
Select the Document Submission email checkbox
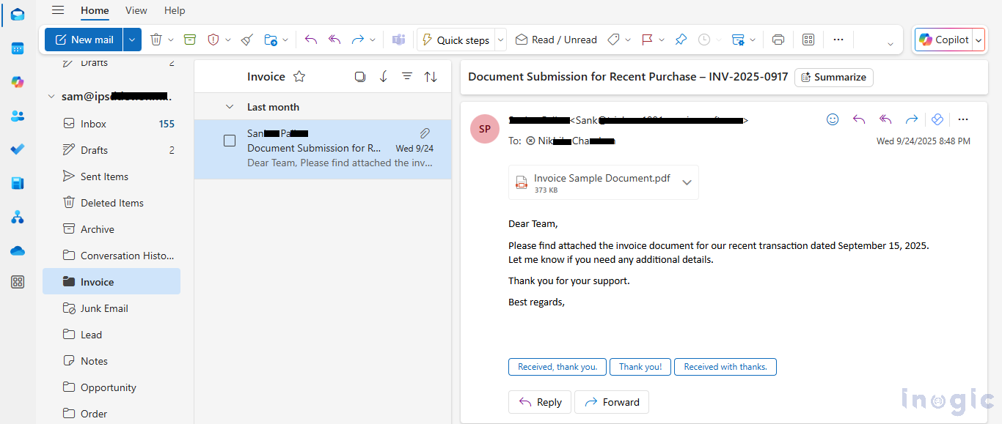tap(230, 141)
